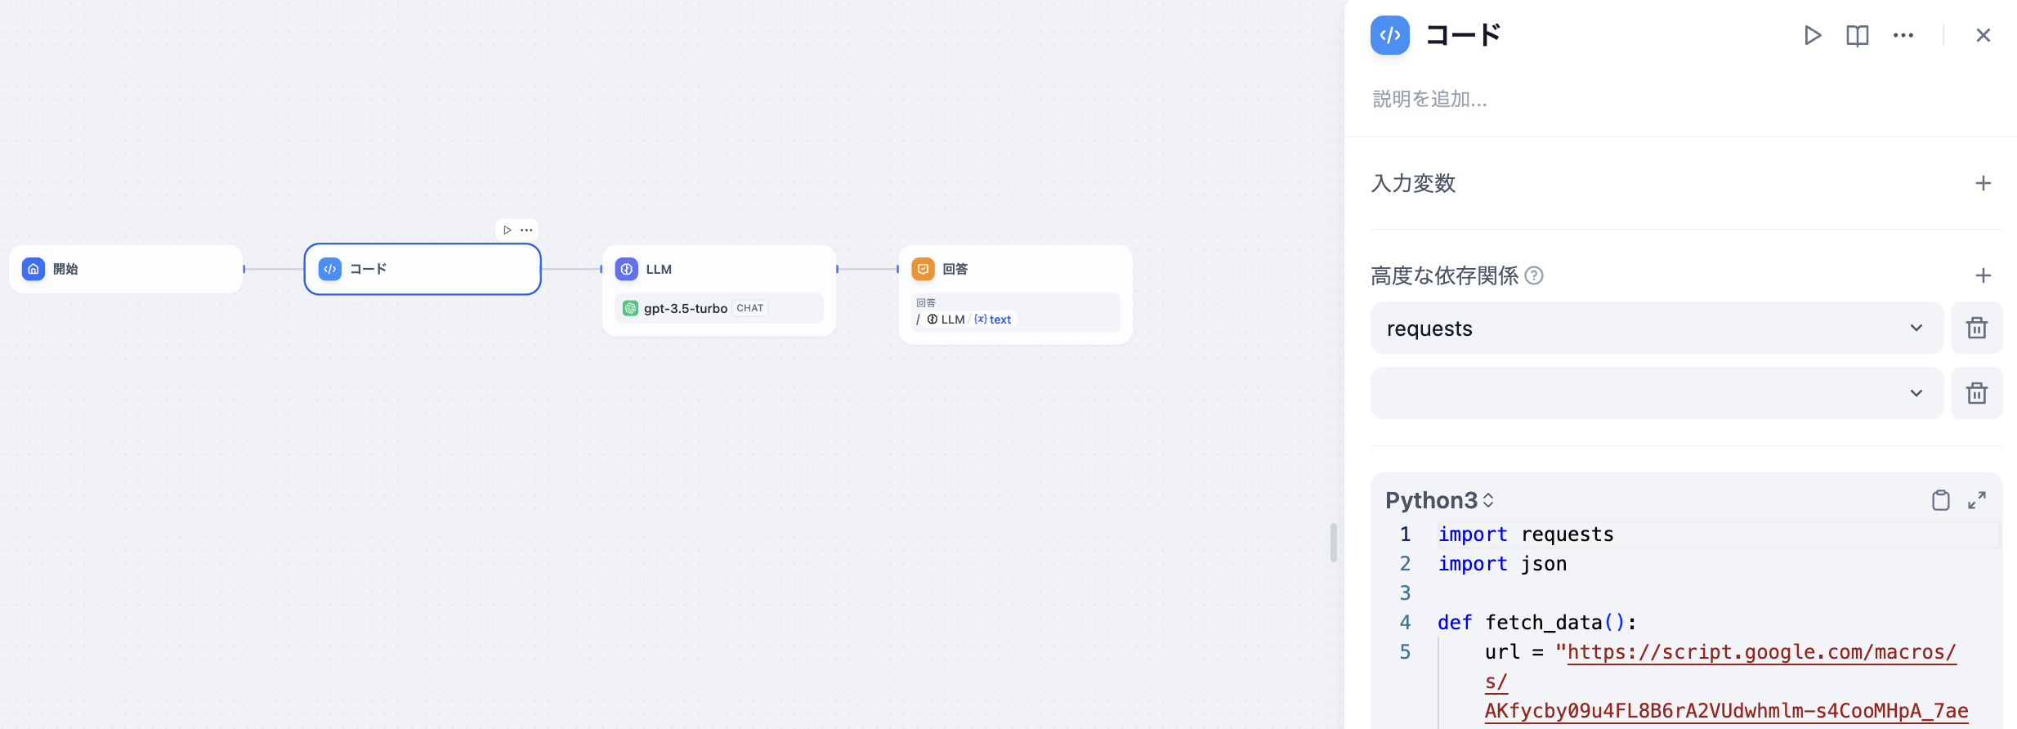Show help tooltip for 高度な依存関係
Viewport: 2017px width, 729px height.
(x=1534, y=275)
